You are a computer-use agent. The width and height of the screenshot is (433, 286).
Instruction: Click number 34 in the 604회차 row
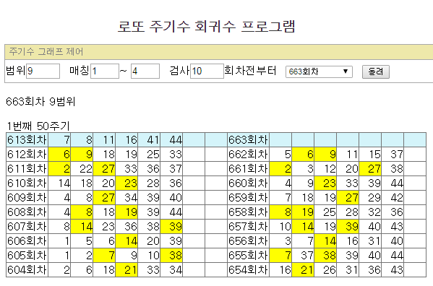[x=171, y=269]
